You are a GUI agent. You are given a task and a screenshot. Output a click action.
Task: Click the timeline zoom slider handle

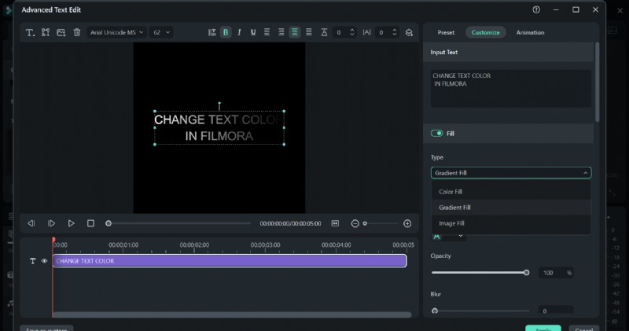tap(365, 223)
